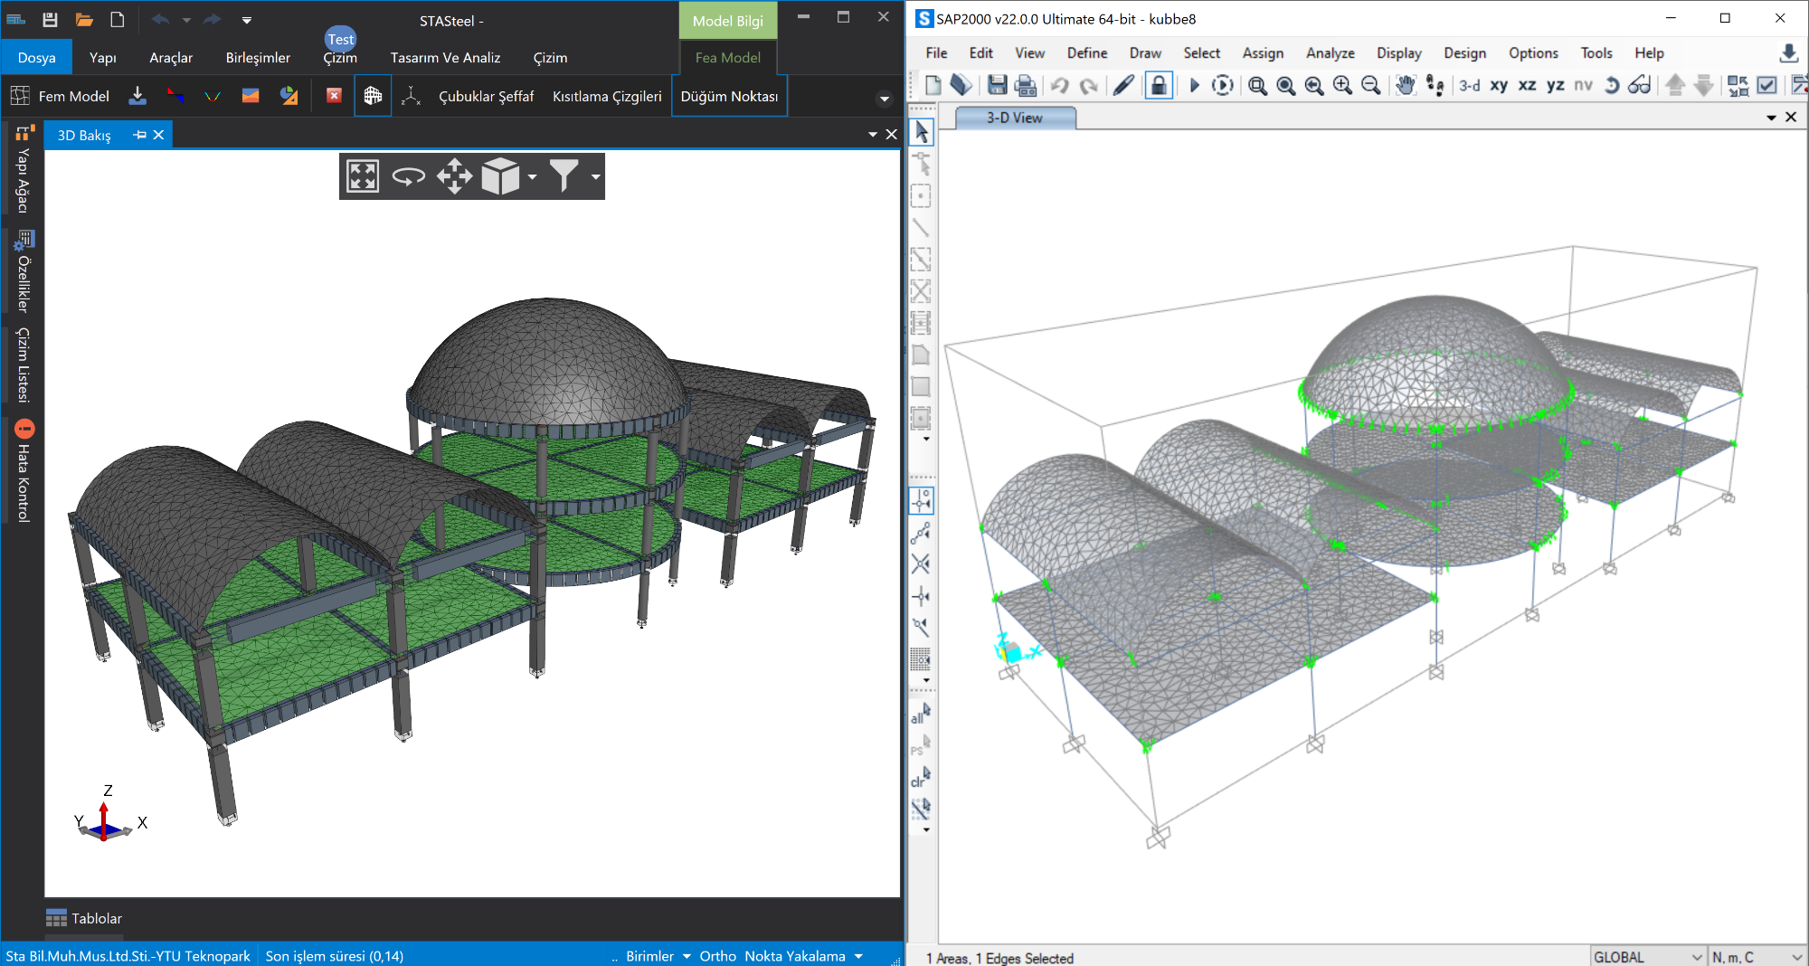
Task: Click the red X delete icon in Fem toolbar
Action: click(x=334, y=96)
